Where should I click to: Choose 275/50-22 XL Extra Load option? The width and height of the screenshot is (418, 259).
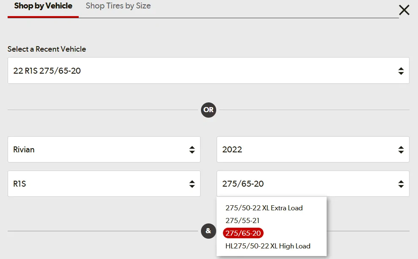[264, 208]
